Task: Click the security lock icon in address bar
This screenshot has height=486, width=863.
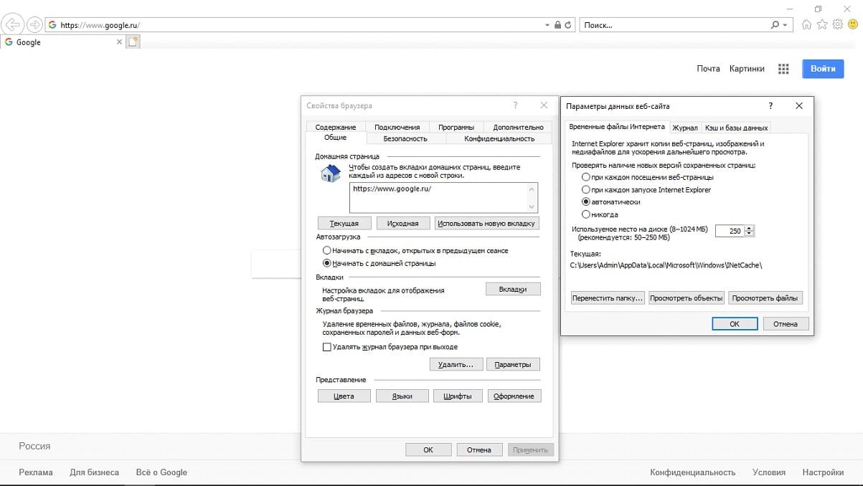Action: (x=557, y=25)
